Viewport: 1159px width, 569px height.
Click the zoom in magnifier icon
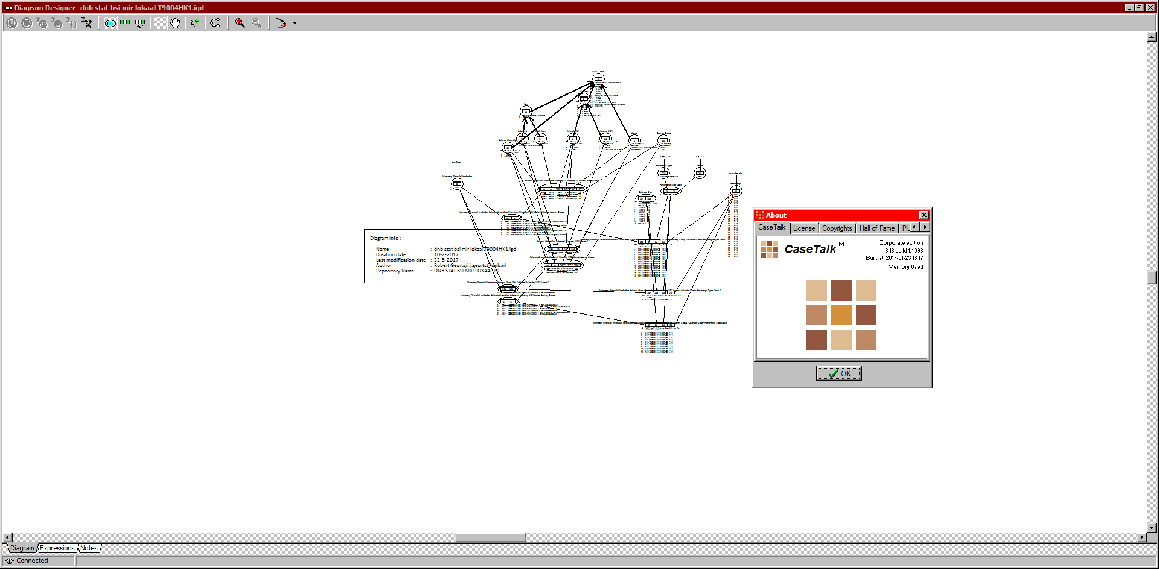point(240,23)
